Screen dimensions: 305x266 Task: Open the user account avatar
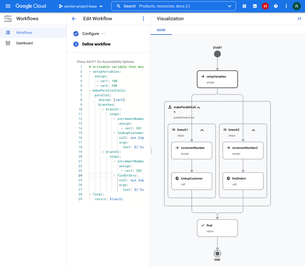point(297,6)
